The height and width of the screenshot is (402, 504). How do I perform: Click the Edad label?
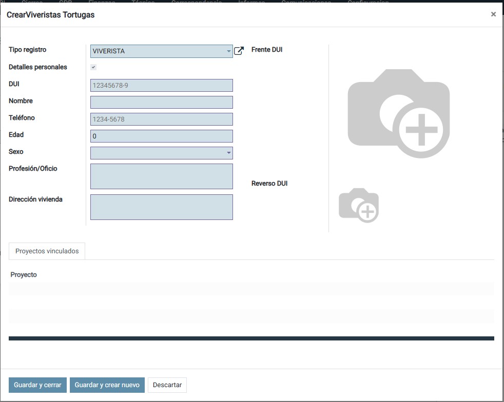coord(16,134)
